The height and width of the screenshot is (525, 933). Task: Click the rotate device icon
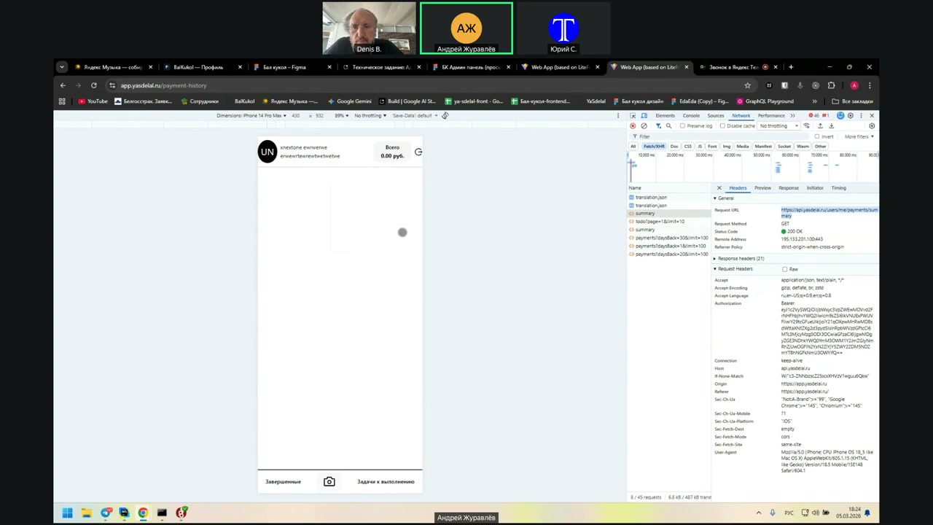pyautogui.click(x=445, y=116)
